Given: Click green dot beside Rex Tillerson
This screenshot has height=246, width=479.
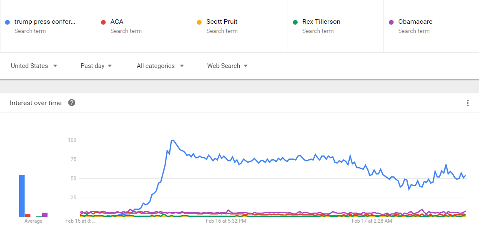Looking at the screenshot, I should tap(295, 22).
